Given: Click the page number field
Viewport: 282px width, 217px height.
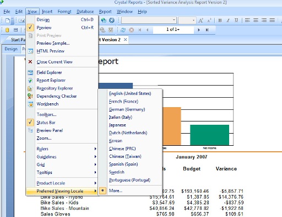Looking at the screenshot, I should coord(173,30).
